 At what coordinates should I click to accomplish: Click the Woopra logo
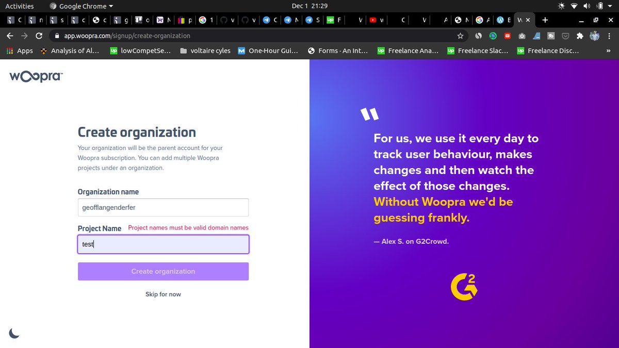click(x=36, y=76)
